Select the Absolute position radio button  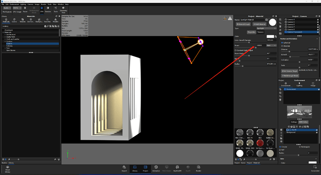pos(282,46)
